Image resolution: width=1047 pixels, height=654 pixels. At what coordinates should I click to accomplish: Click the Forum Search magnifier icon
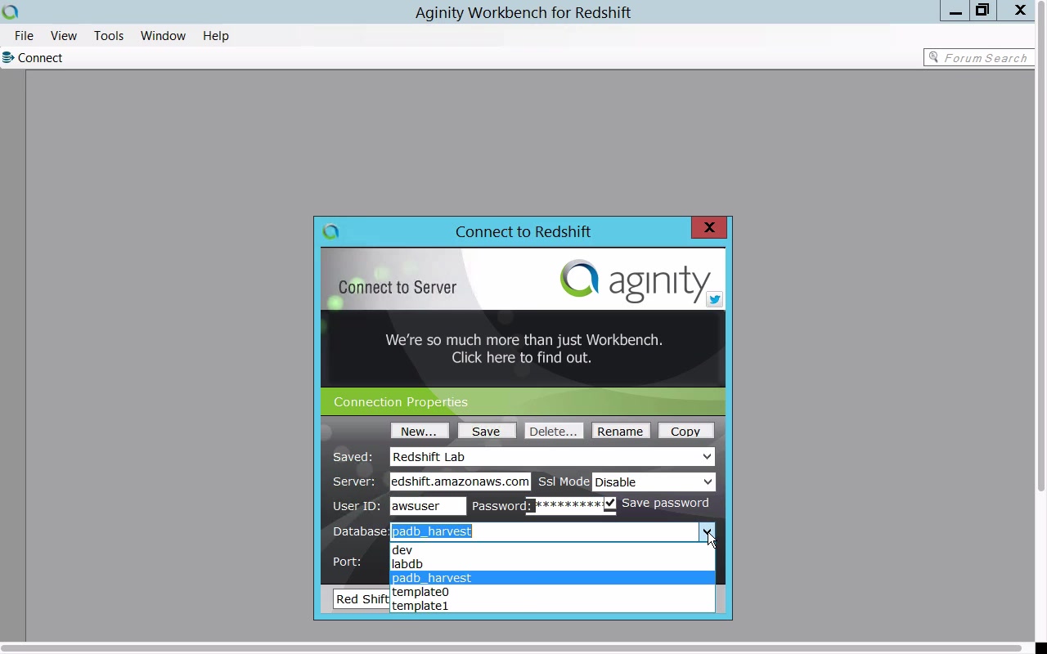[x=933, y=58]
